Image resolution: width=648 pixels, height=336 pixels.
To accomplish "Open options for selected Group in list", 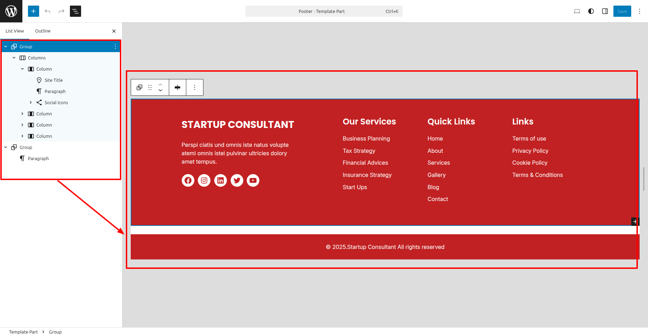I will (115, 47).
